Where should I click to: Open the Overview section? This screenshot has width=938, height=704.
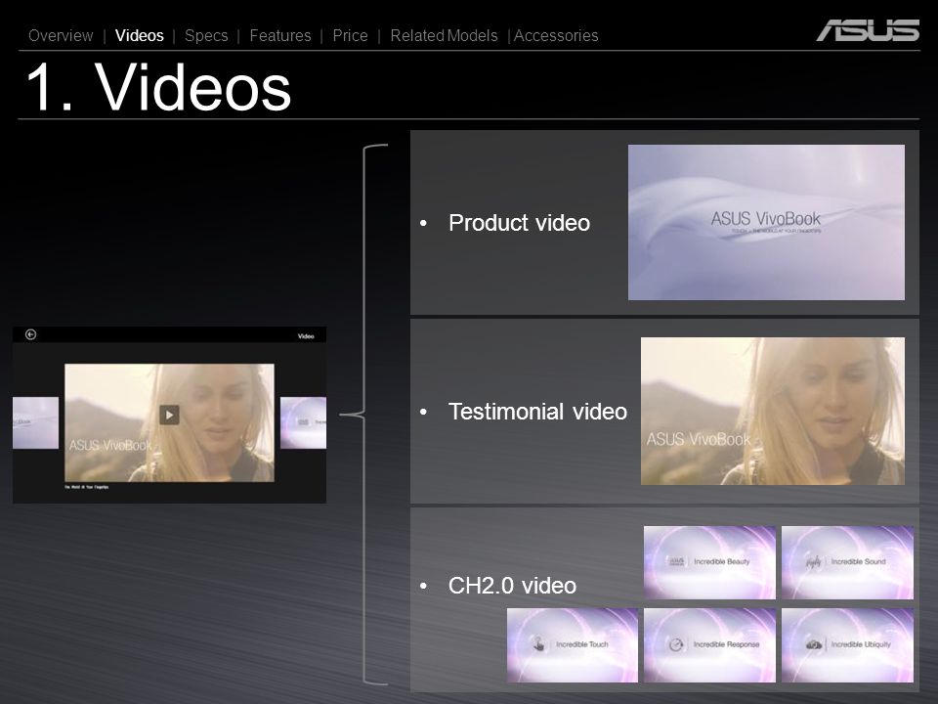(x=61, y=35)
